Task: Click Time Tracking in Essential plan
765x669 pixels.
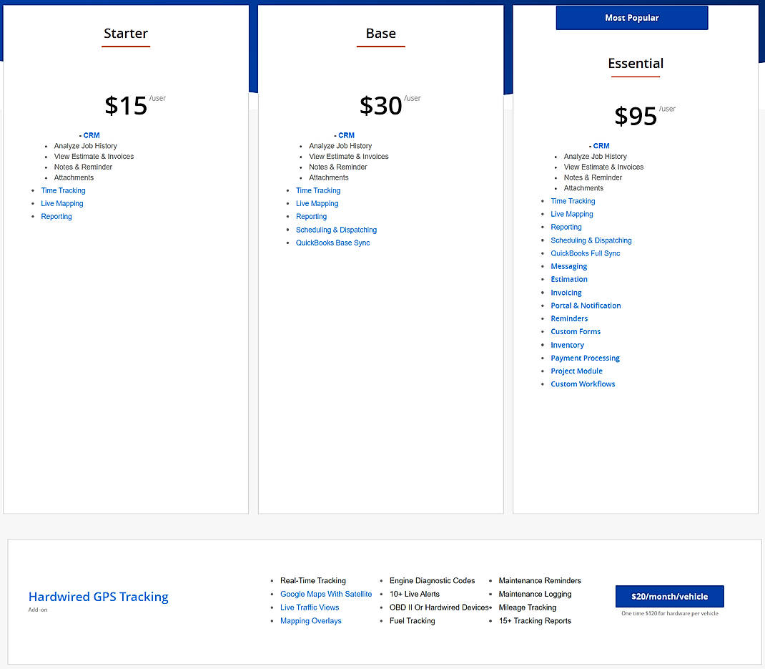Action: coord(573,201)
